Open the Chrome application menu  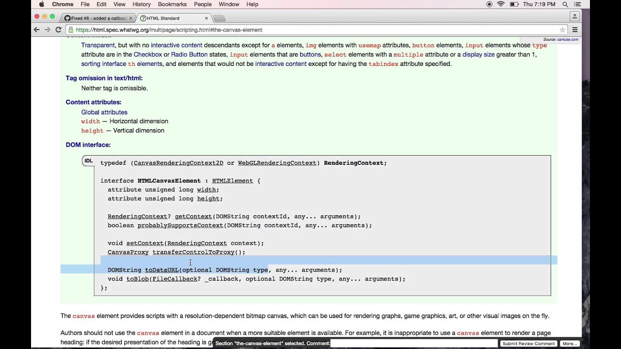(63, 4)
